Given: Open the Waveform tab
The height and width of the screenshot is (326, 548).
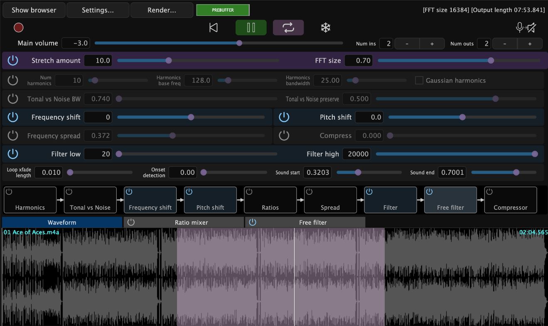Looking at the screenshot, I should 62,222.
